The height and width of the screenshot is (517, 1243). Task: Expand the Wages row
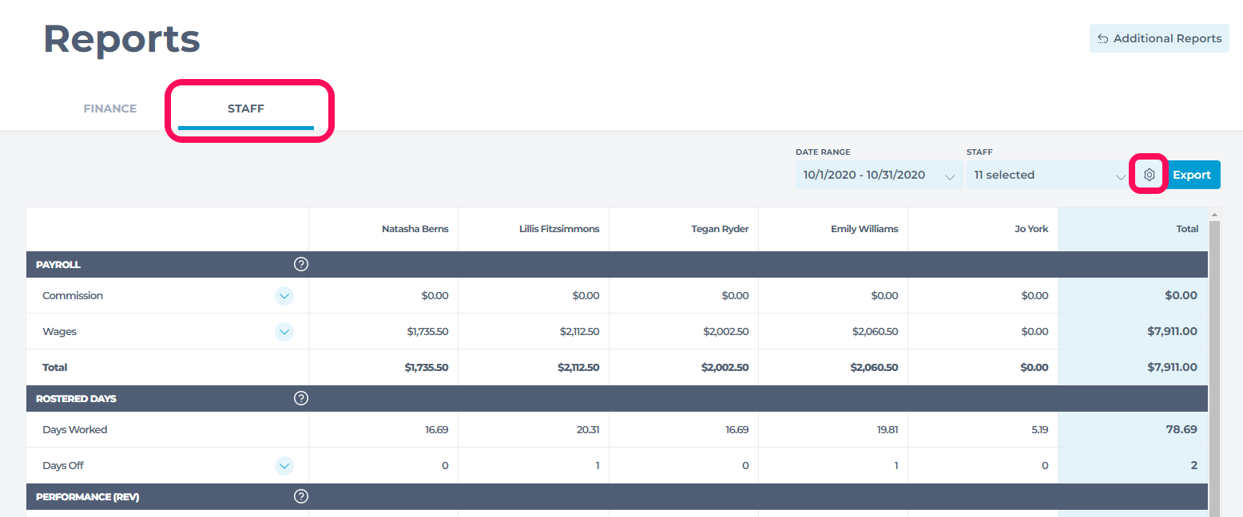284,332
